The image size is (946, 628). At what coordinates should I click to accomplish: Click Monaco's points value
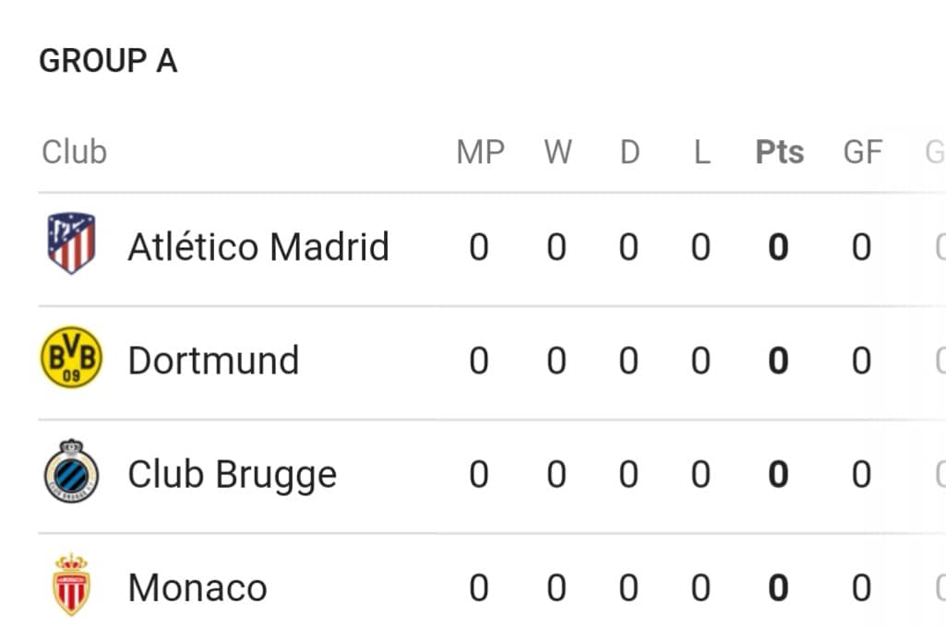pos(778,588)
